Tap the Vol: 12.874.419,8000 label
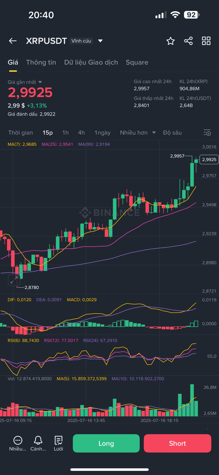 (x=30, y=379)
